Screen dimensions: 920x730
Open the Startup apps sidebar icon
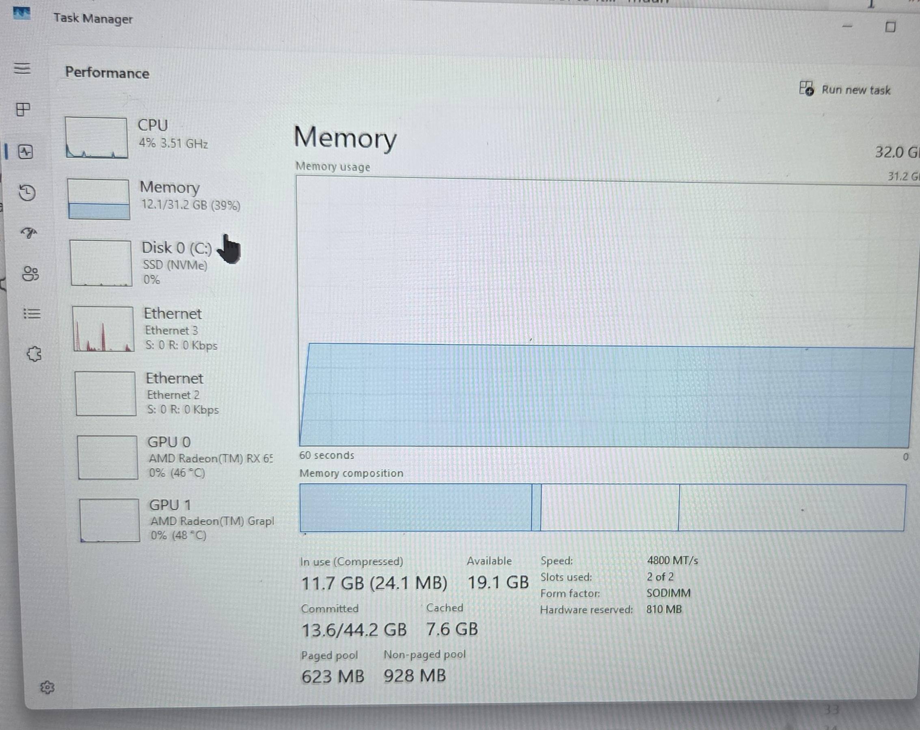29,233
